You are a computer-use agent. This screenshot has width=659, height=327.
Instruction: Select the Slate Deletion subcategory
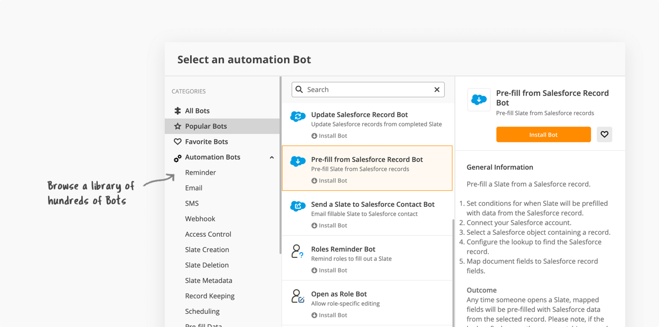[x=207, y=265]
